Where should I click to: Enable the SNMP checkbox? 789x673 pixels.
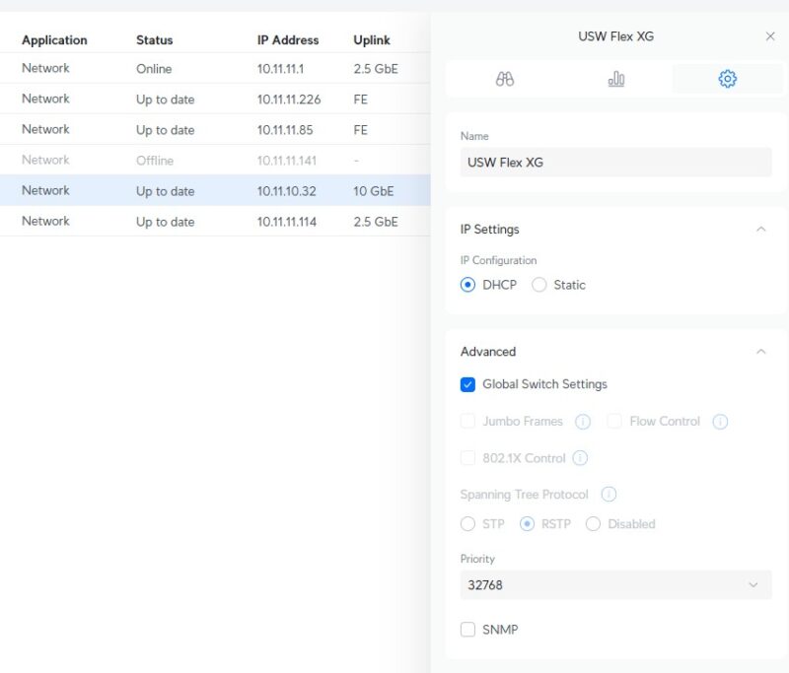(467, 629)
